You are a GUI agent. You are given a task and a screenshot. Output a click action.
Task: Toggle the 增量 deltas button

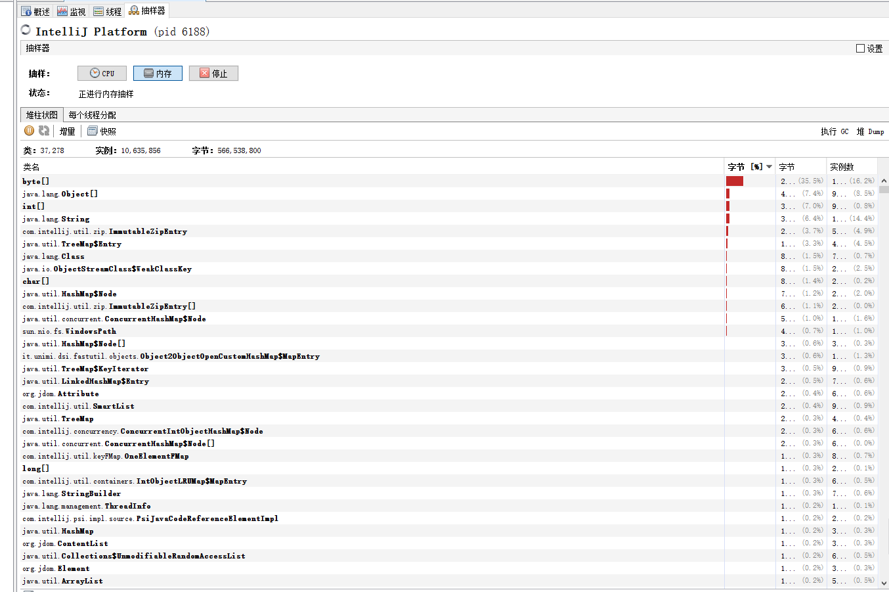67,131
